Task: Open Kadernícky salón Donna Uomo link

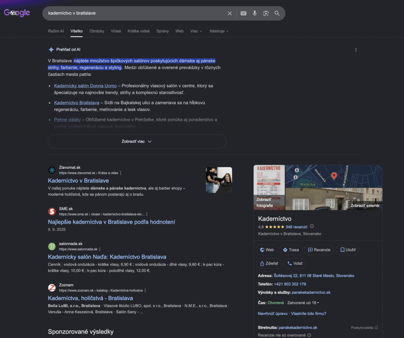Action: (85, 86)
